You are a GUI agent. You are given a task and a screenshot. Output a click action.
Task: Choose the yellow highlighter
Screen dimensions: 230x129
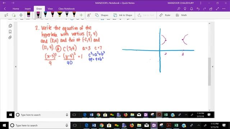(x=60, y=14)
